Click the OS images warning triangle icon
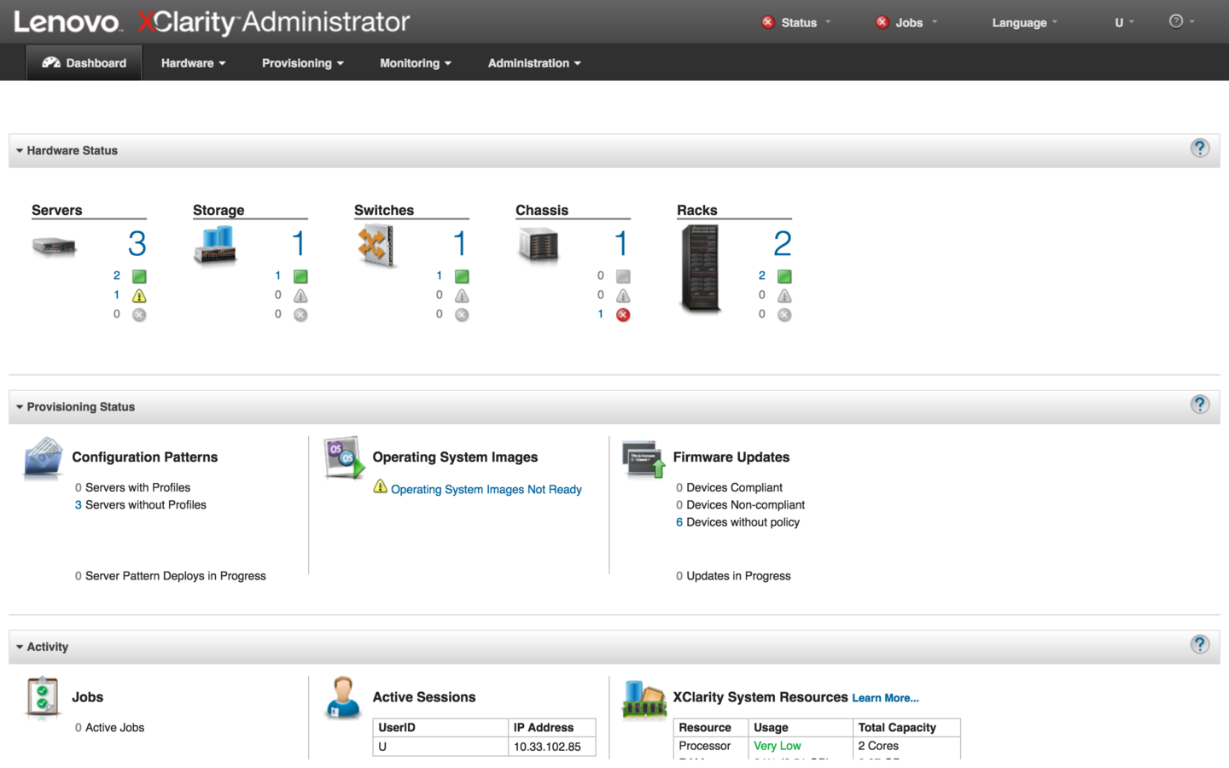This screenshot has height=768, width=1229. (x=381, y=486)
